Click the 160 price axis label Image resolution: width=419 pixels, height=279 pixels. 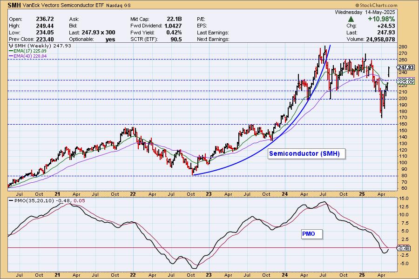click(402, 124)
